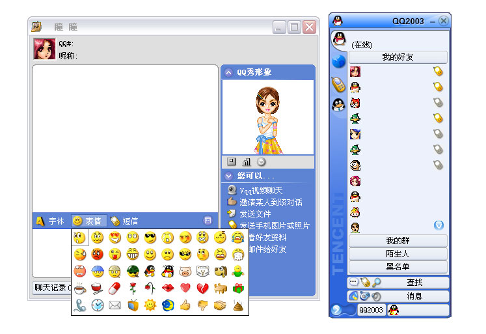Screen dimensions: 486x334
Task: Pick the crescent moon emoticon
Action: [x=168, y=305]
